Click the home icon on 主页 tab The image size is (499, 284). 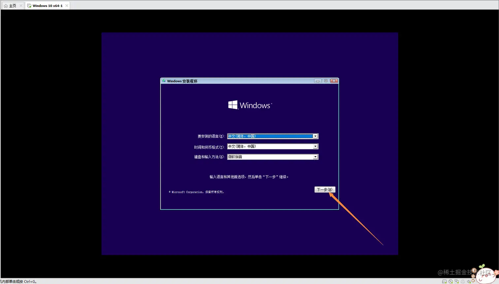6,6
